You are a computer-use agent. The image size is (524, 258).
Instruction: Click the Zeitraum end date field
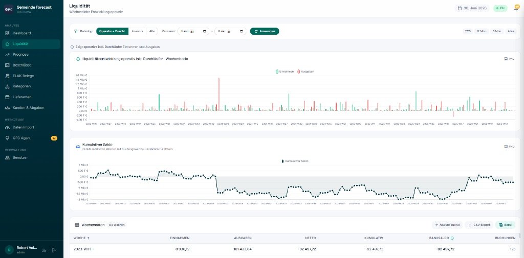click(230, 31)
